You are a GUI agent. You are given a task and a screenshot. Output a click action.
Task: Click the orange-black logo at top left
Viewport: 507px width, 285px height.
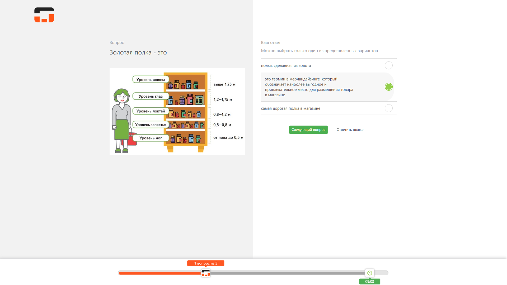tap(44, 15)
